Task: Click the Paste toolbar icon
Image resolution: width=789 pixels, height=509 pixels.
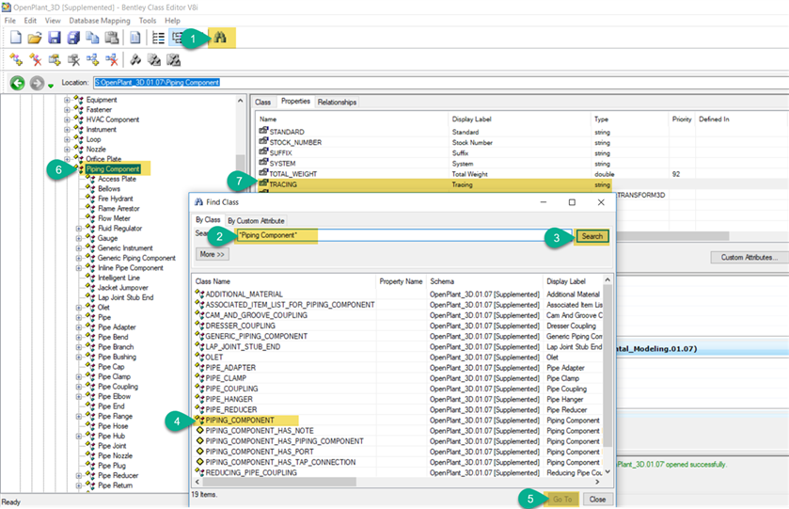Action: (112, 38)
